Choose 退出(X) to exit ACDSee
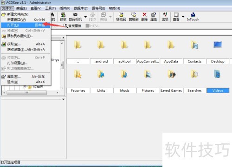The height and width of the screenshot is (167, 232). 26,82
